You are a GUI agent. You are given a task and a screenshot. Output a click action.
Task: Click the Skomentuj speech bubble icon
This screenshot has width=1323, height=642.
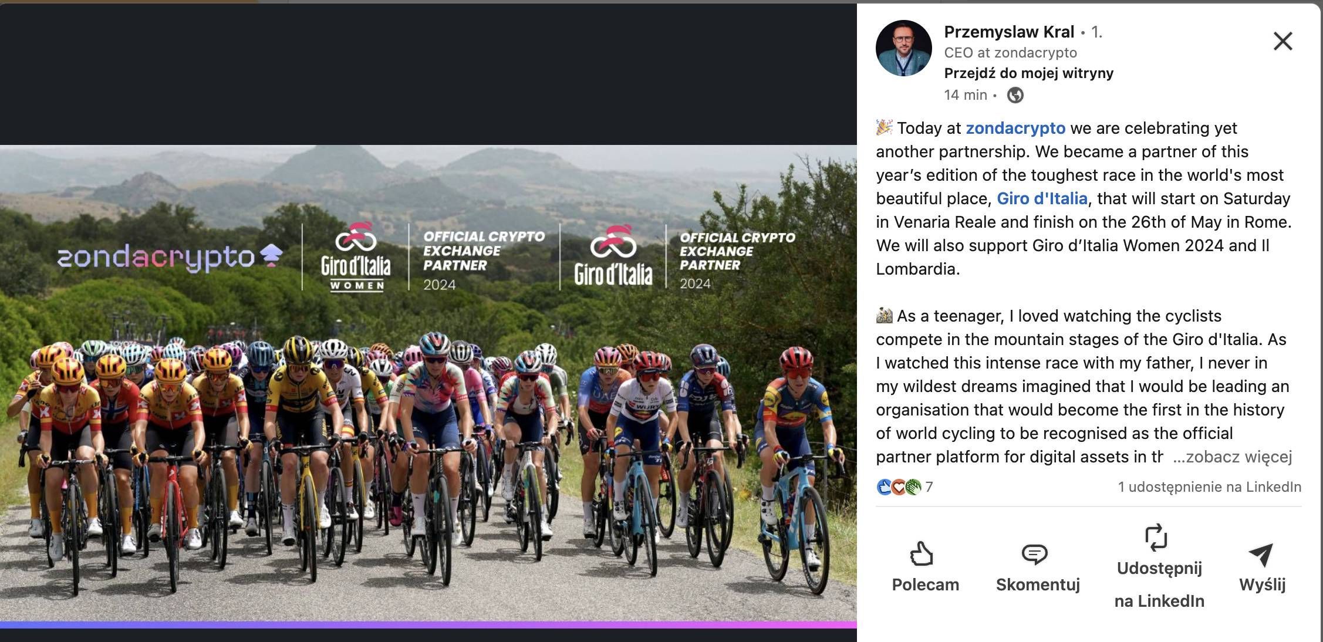[x=1034, y=553]
